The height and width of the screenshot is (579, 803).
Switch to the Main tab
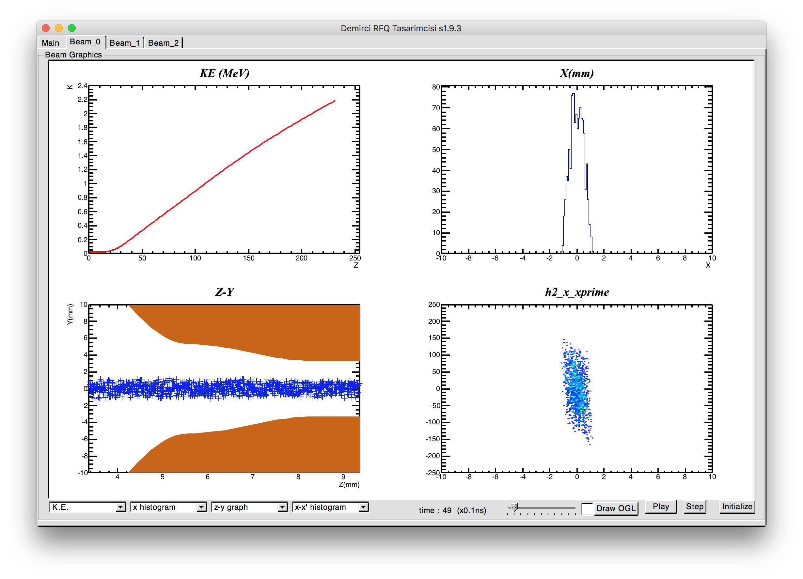pyautogui.click(x=51, y=43)
